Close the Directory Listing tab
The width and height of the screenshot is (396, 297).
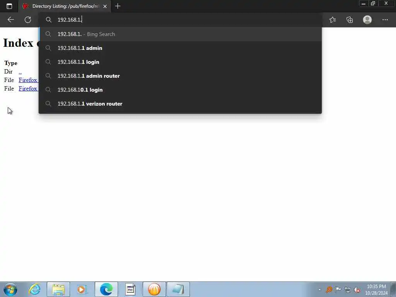point(105,6)
